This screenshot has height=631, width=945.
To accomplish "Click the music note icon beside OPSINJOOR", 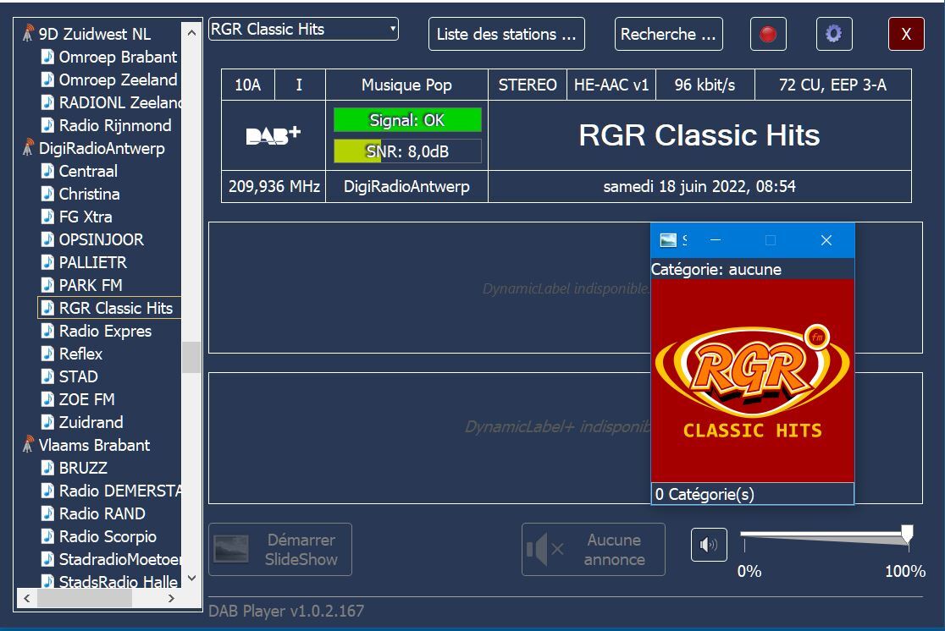I will [x=47, y=239].
